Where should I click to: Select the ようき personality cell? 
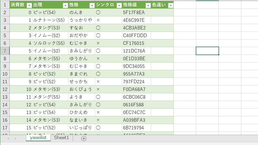[x=81, y=97]
